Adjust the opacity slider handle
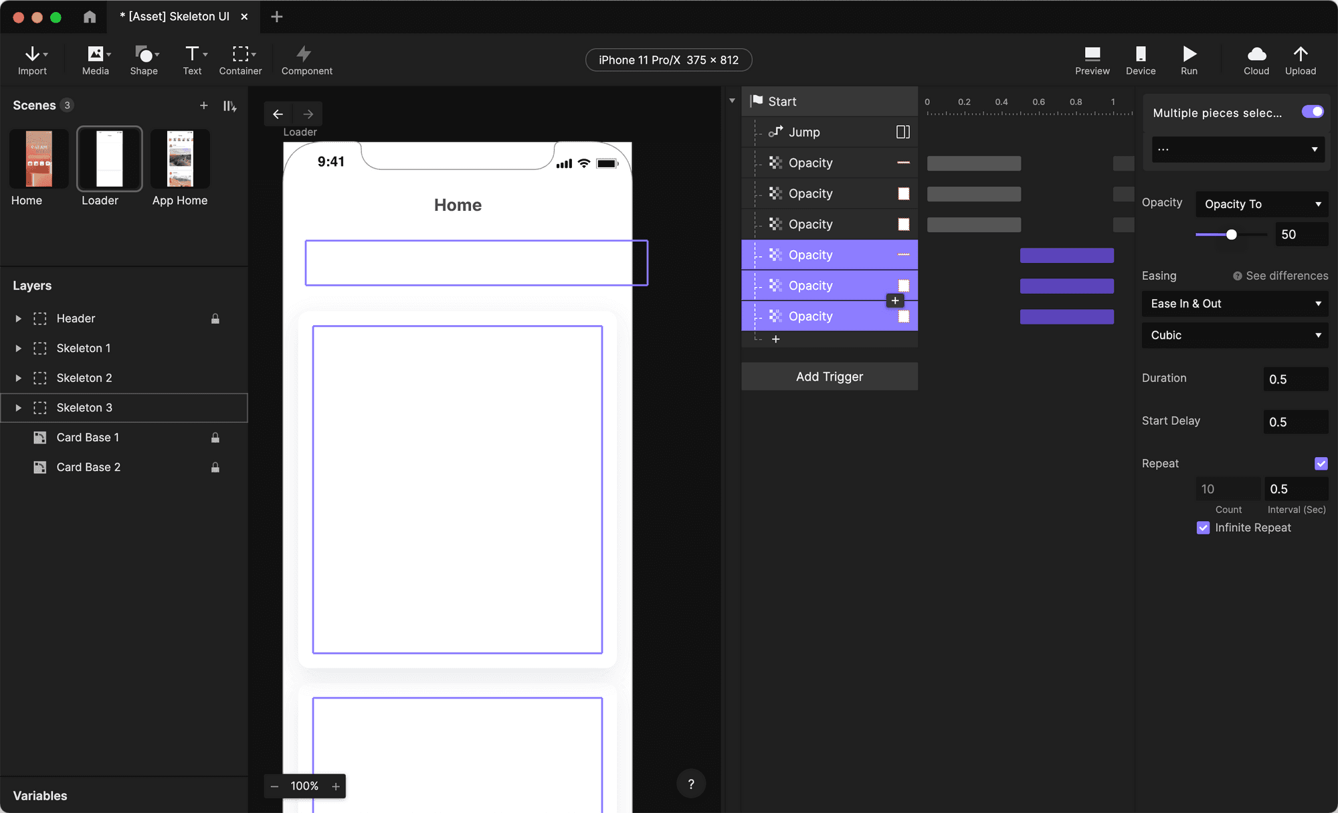This screenshot has height=813, width=1338. (x=1232, y=235)
